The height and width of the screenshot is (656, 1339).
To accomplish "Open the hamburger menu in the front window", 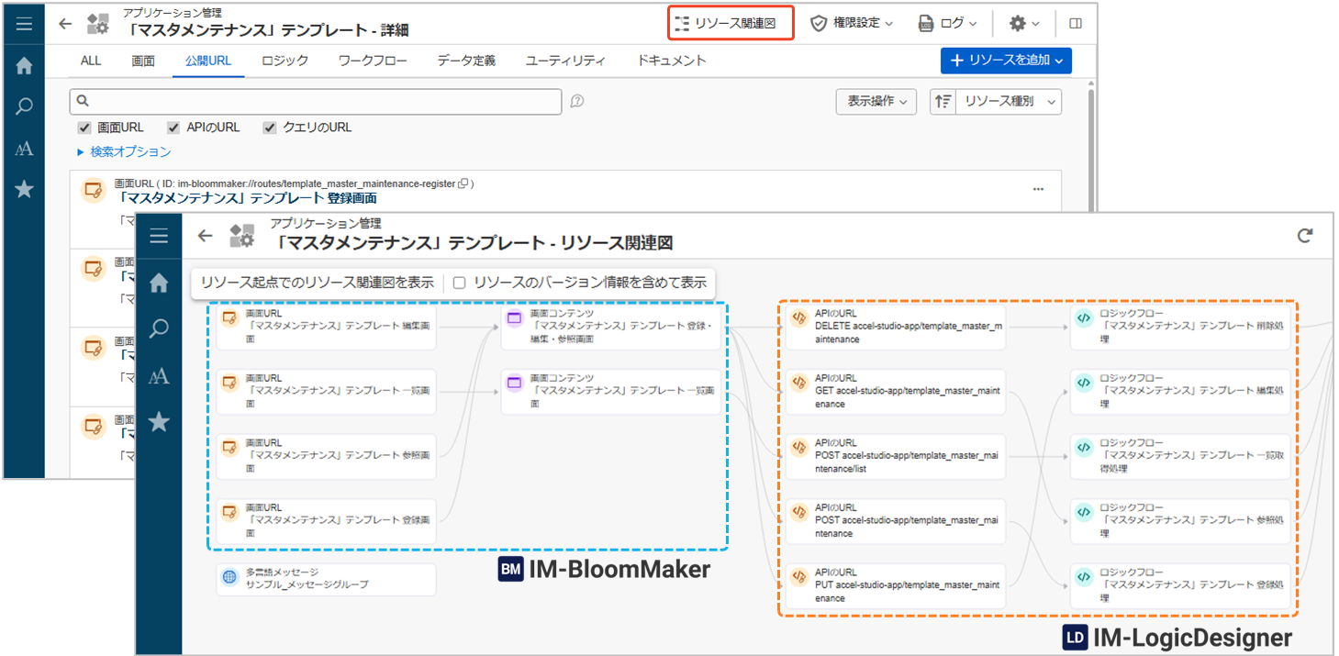I will click(159, 236).
